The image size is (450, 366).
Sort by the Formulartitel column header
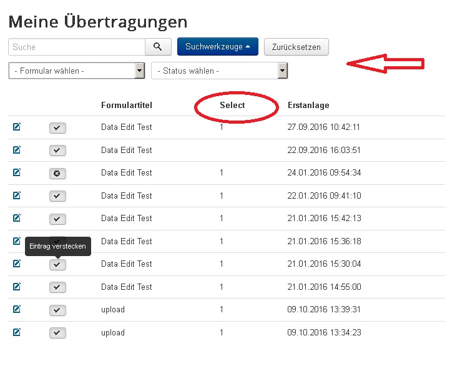pos(126,105)
